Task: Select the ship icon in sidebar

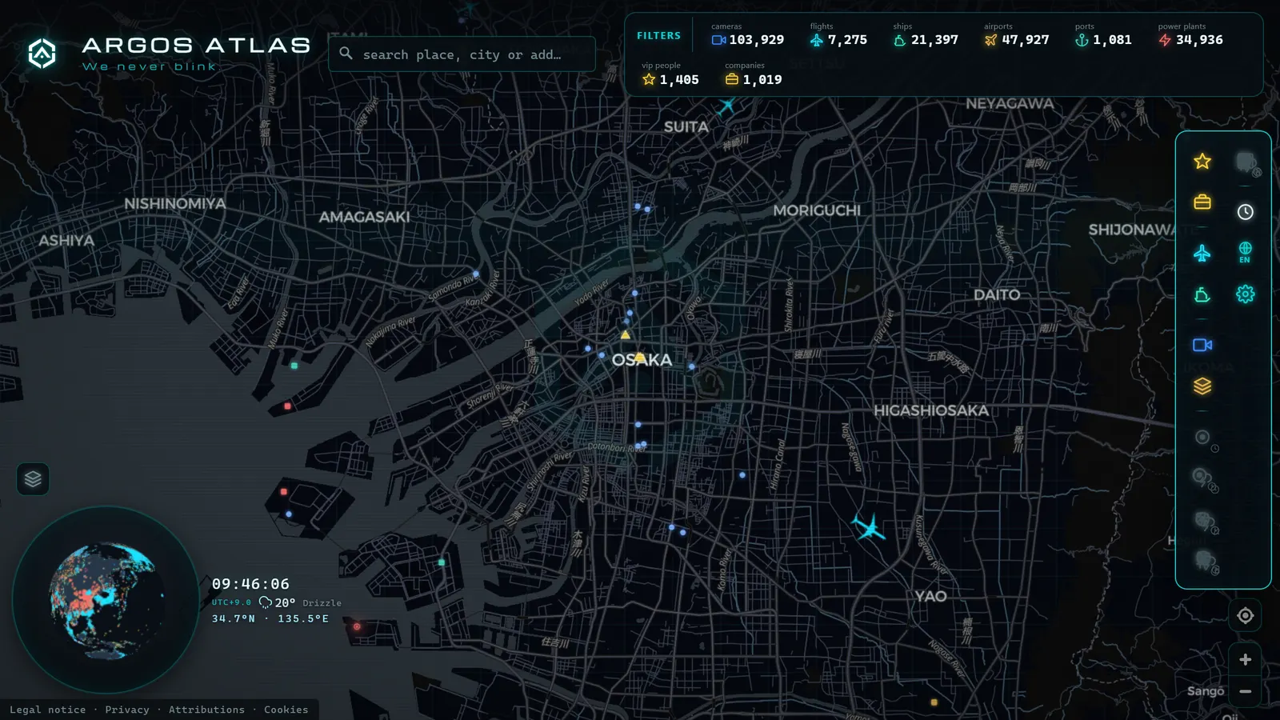Action: click(1202, 295)
